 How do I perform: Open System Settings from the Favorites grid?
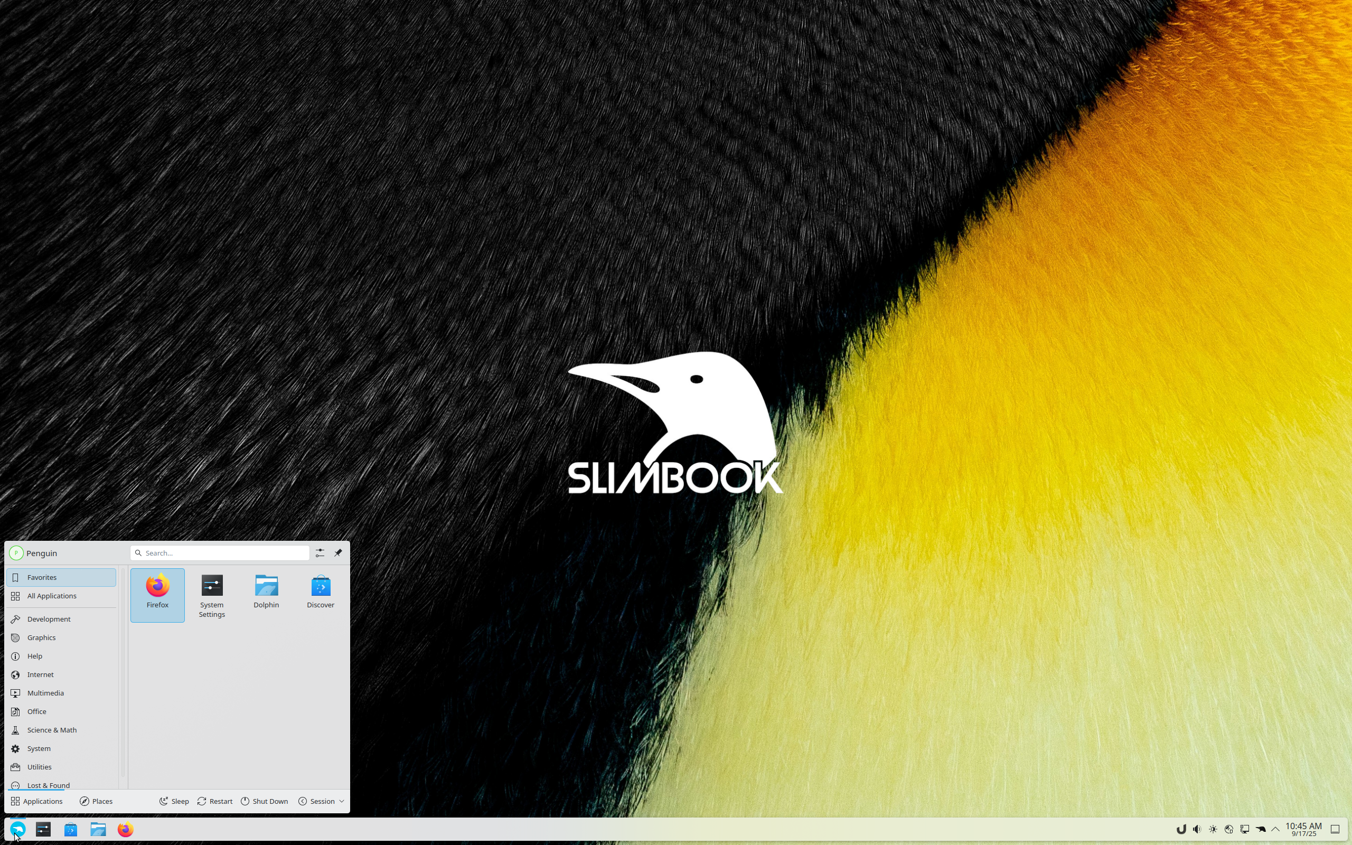coord(212,595)
